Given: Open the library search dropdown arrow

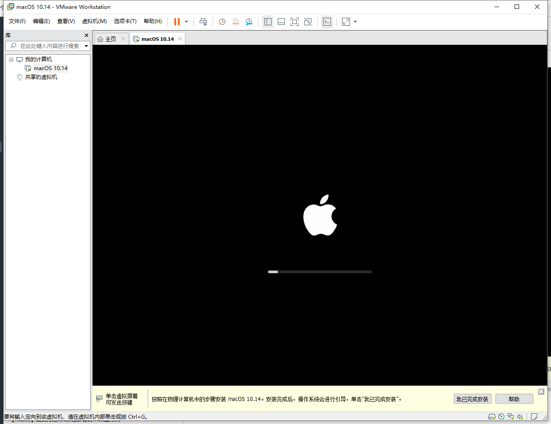Looking at the screenshot, I should [87, 46].
